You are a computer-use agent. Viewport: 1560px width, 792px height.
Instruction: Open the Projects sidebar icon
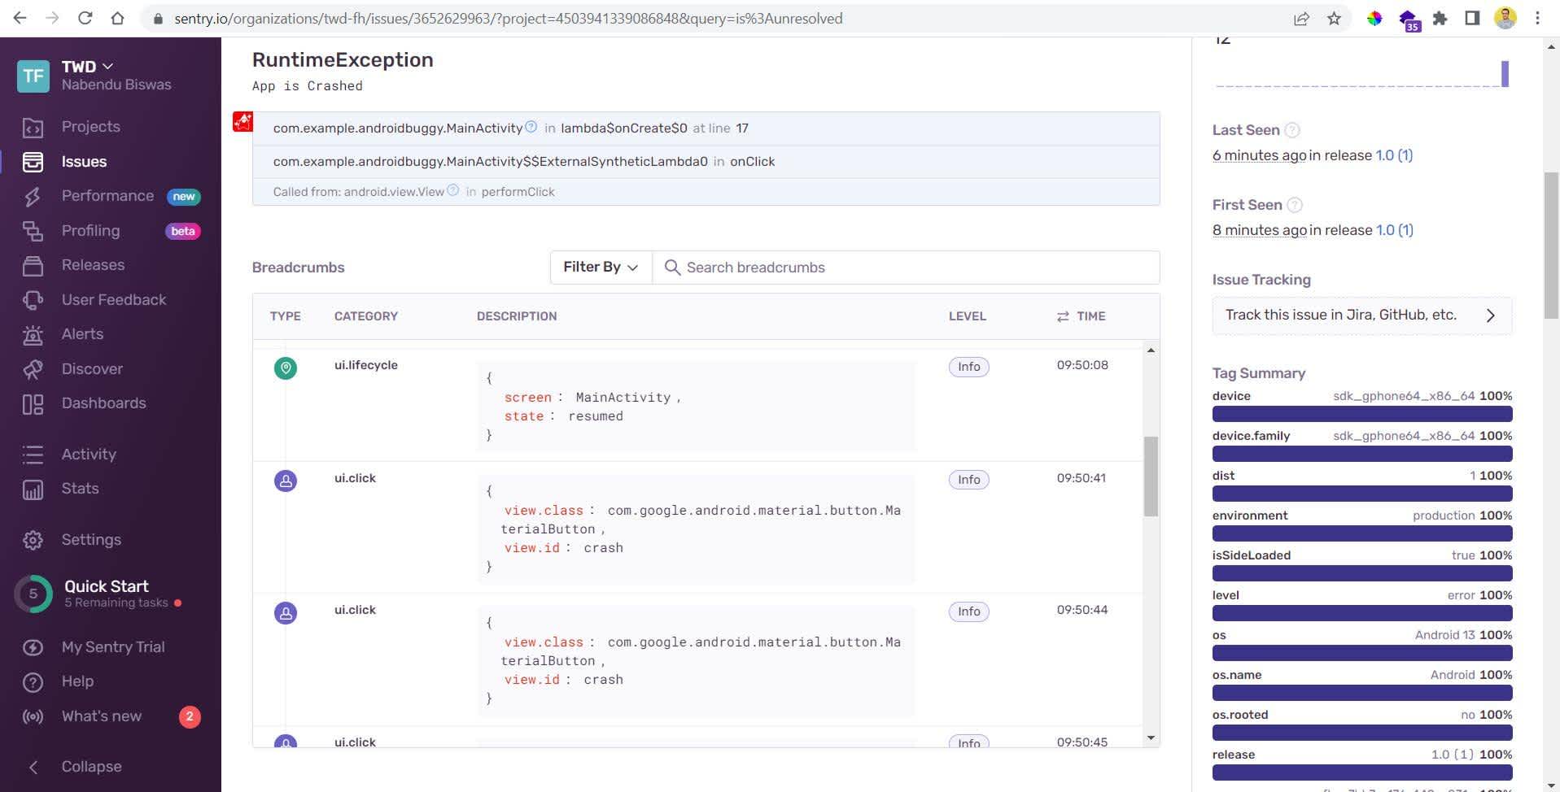point(33,128)
